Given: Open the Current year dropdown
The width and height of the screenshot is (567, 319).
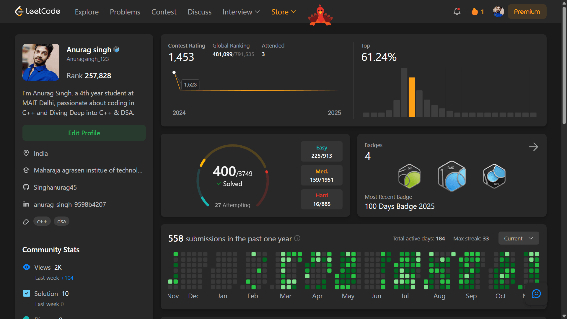Looking at the screenshot, I should pos(519,238).
